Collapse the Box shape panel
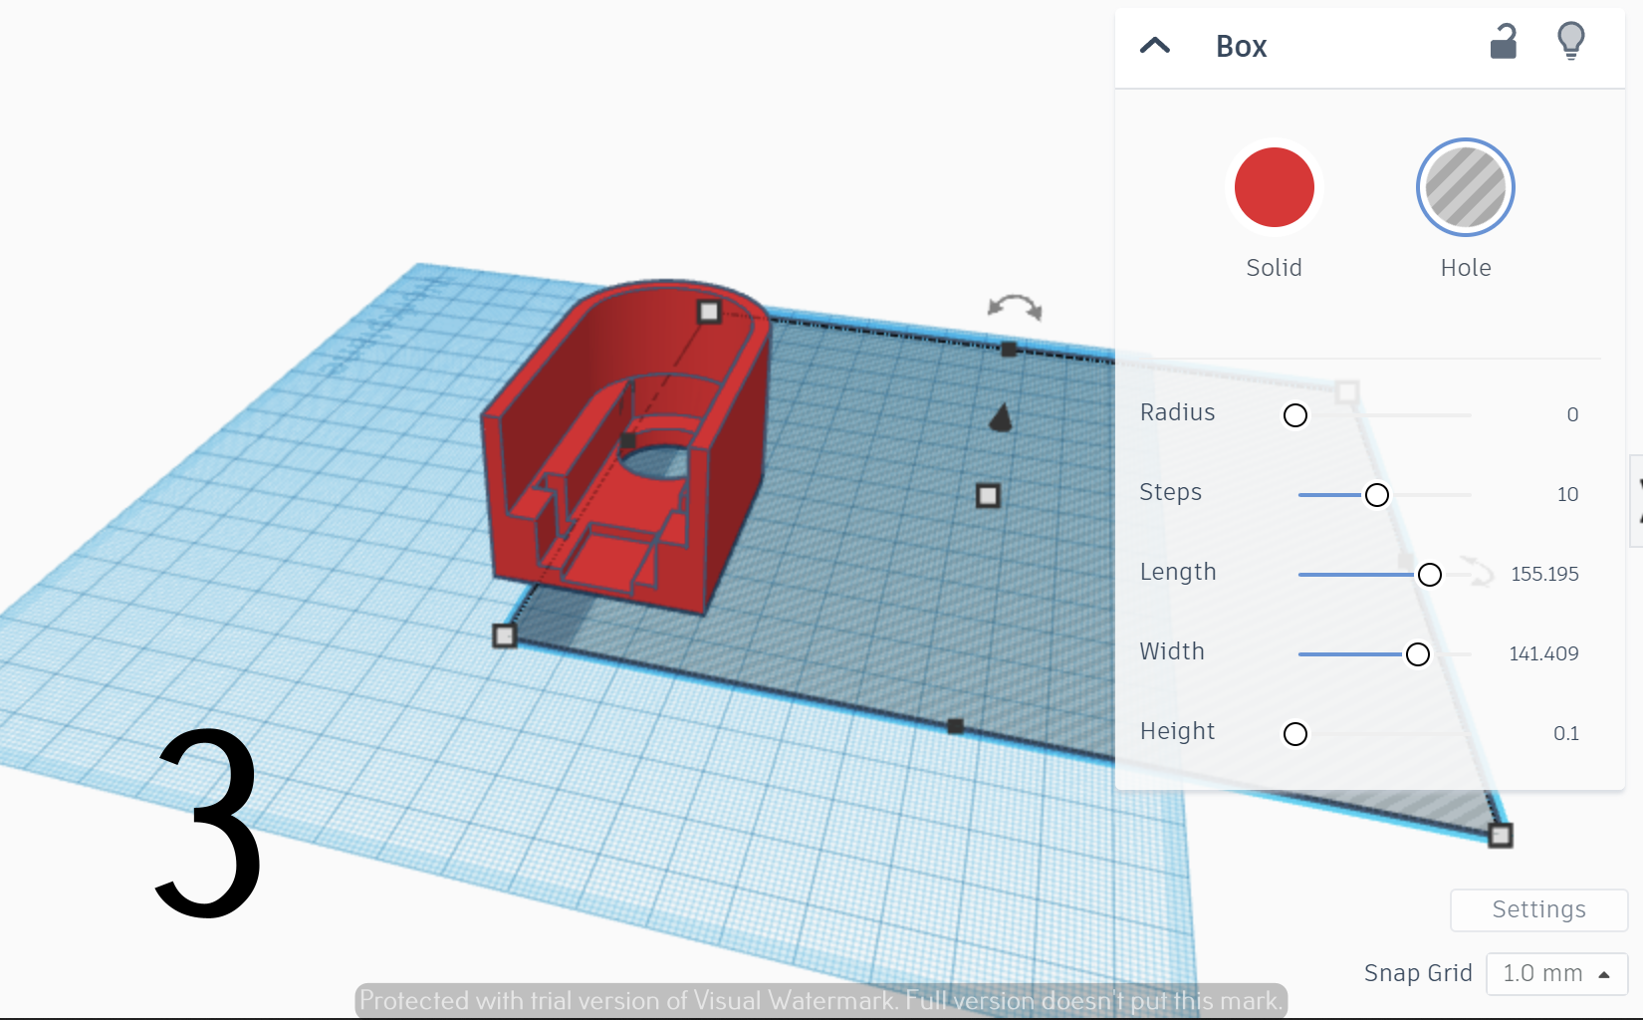 1155,46
